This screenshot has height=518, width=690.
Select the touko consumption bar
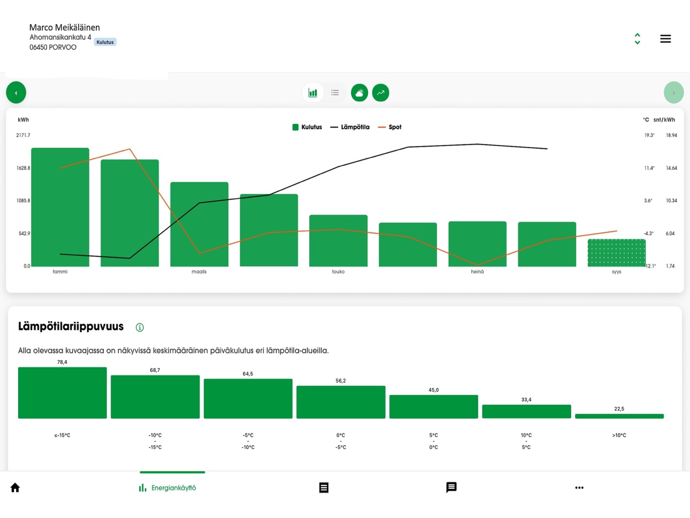point(339,241)
